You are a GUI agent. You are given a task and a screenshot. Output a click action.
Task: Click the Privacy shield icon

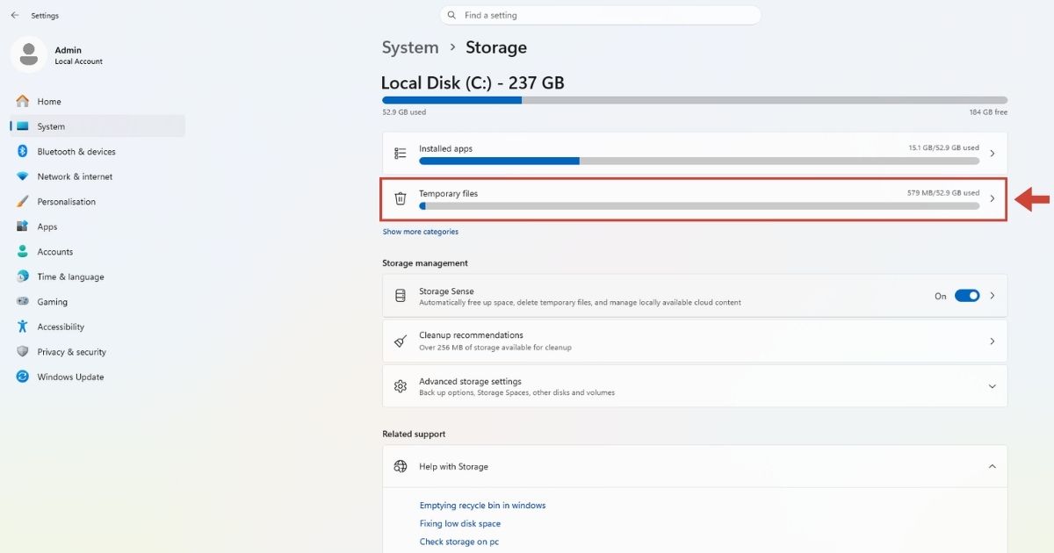click(23, 351)
